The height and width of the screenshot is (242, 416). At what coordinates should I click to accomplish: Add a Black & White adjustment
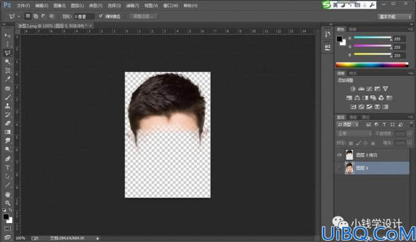point(365,98)
